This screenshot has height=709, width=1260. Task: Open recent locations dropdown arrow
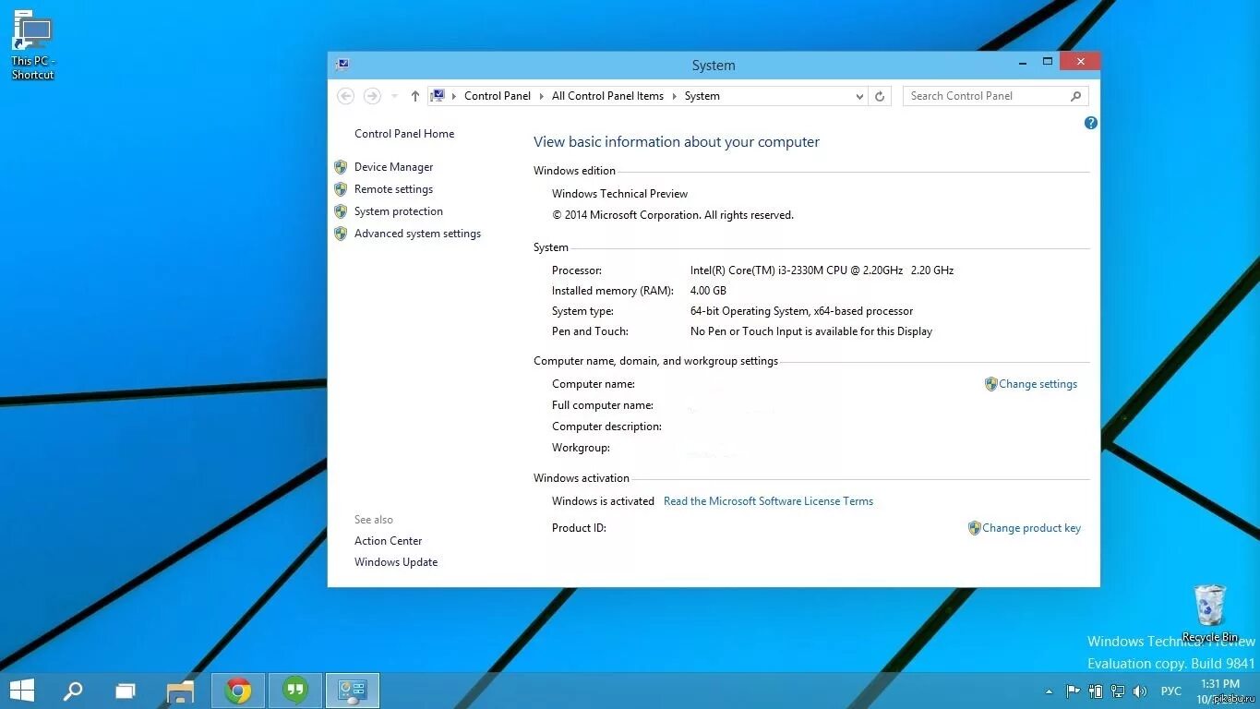click(x=394, y=96)
